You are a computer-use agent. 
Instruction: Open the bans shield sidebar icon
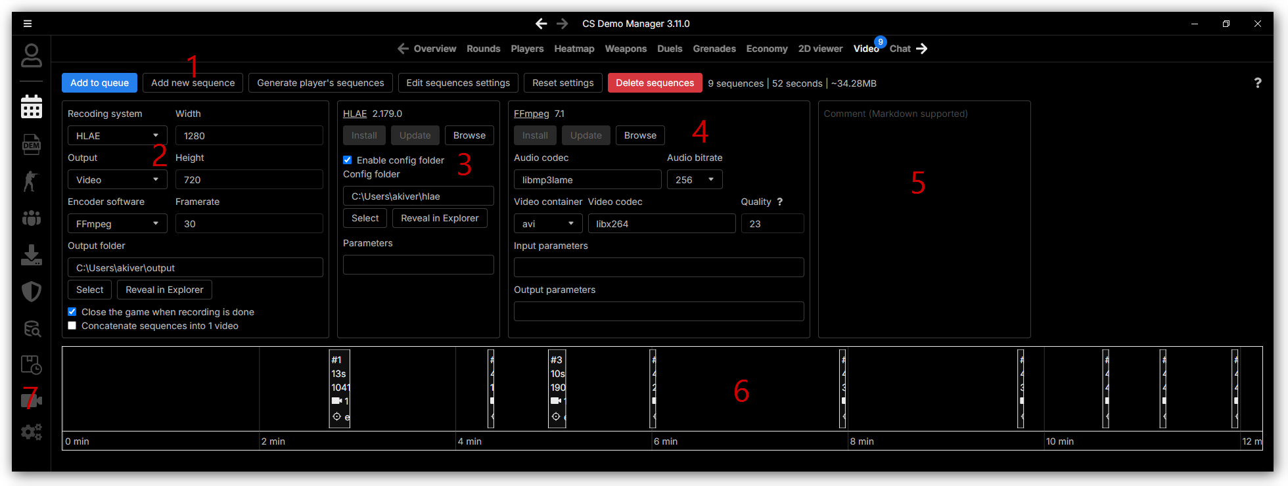click(x=32, y=292)
